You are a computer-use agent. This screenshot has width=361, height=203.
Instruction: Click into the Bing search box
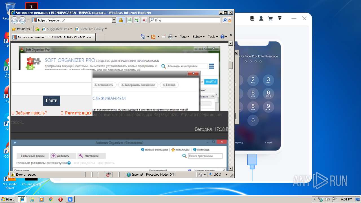click(x=185, y=20)
